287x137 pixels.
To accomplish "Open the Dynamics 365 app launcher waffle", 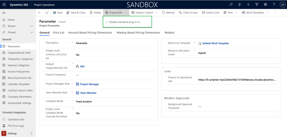I will [4, 5].
